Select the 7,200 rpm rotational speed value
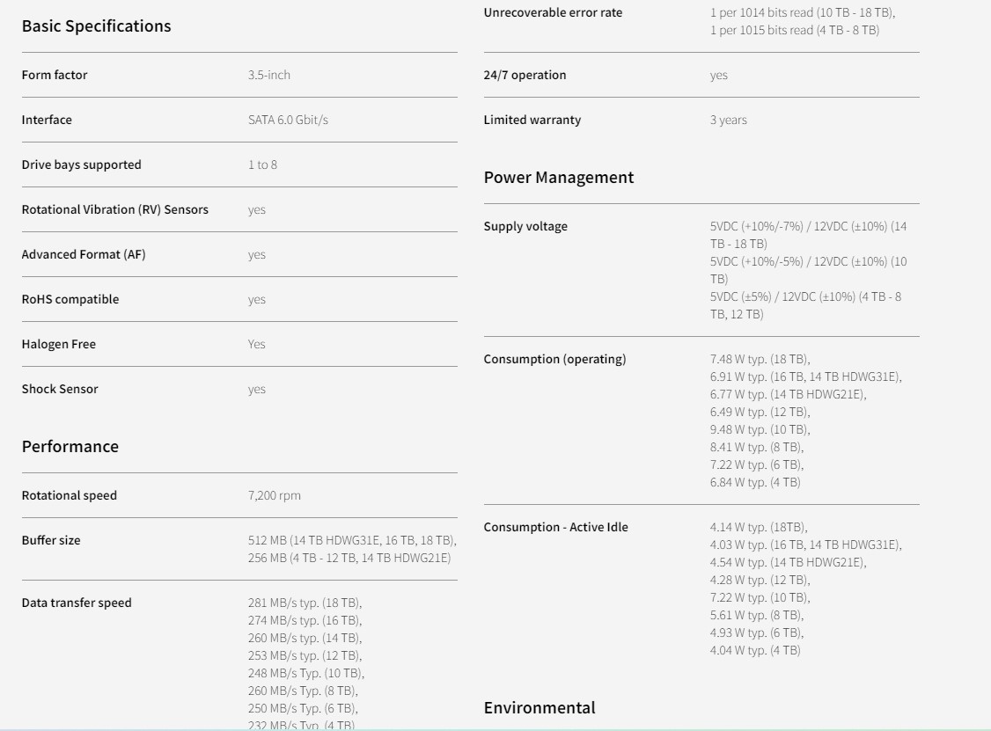This screenshot has height=731, width=991. point(275,495)
